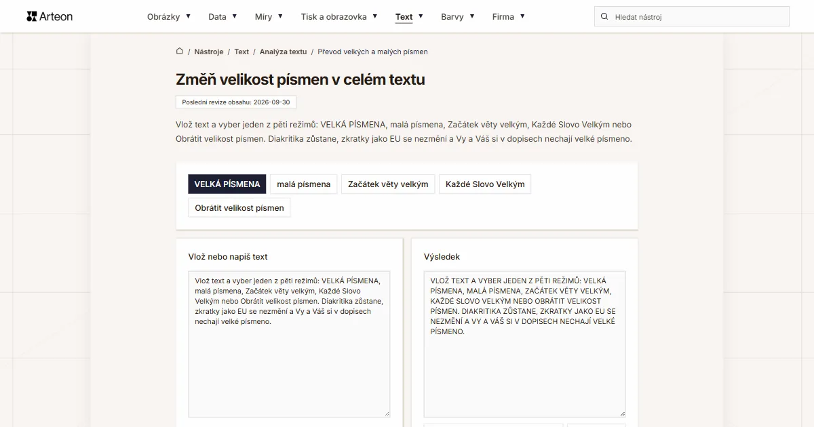Select the VELKÁ PÍSMENA mode
The height and width of the screenshot is (427, 814).
point(227,184)
